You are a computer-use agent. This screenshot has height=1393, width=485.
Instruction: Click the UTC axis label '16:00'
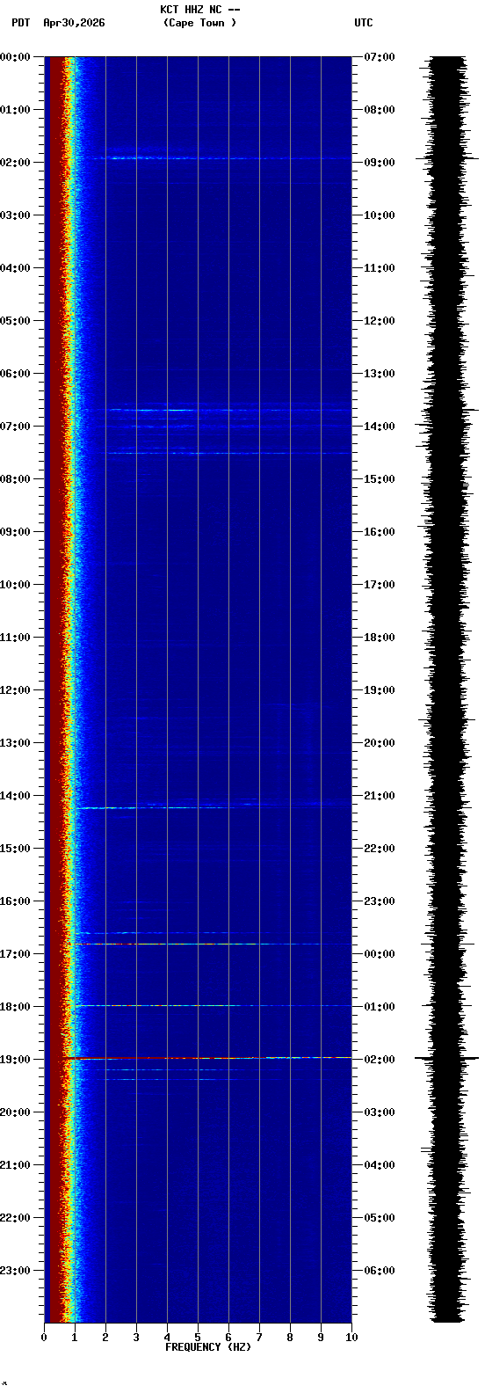[380, 532]
